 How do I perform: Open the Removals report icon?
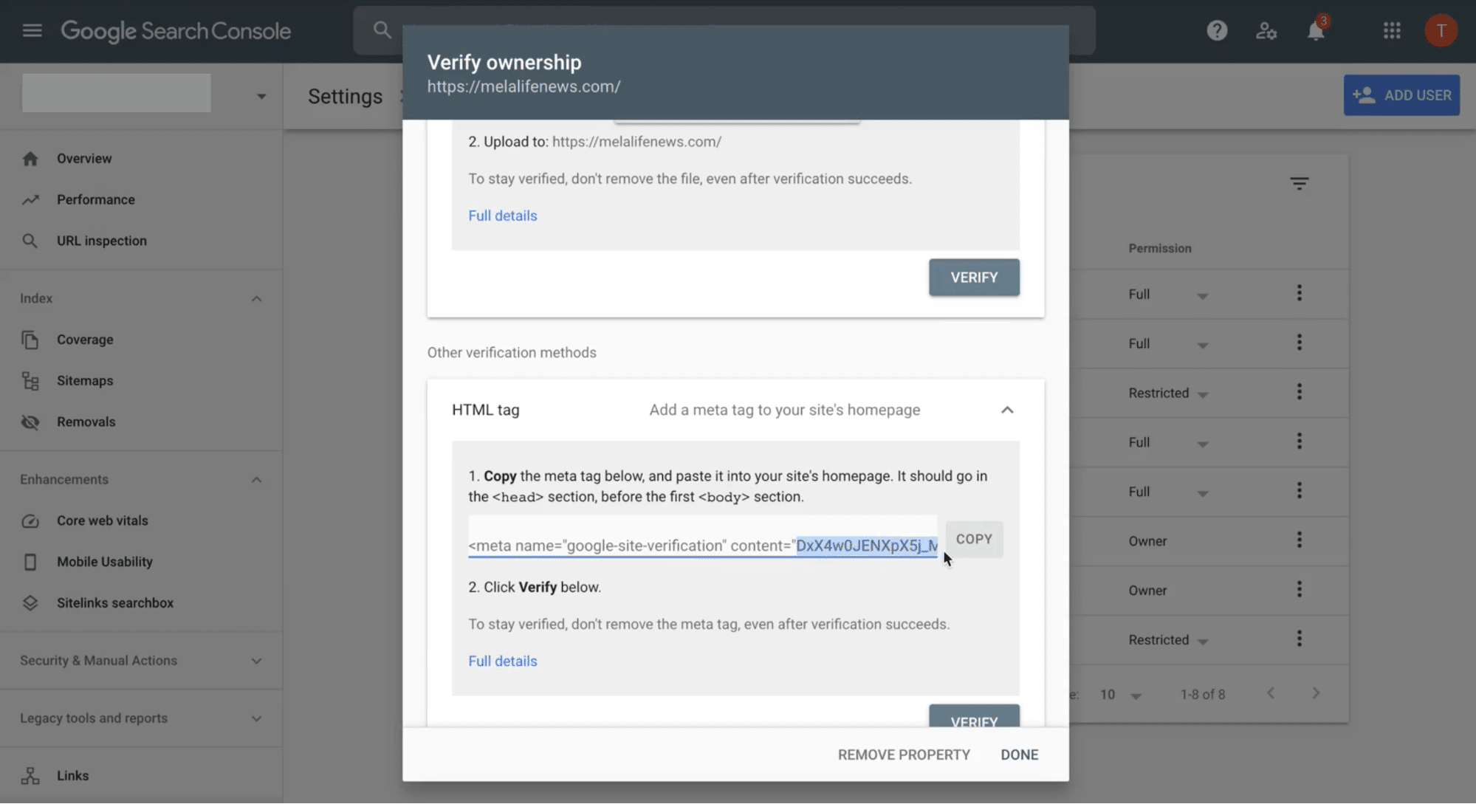tap(30, 422)
